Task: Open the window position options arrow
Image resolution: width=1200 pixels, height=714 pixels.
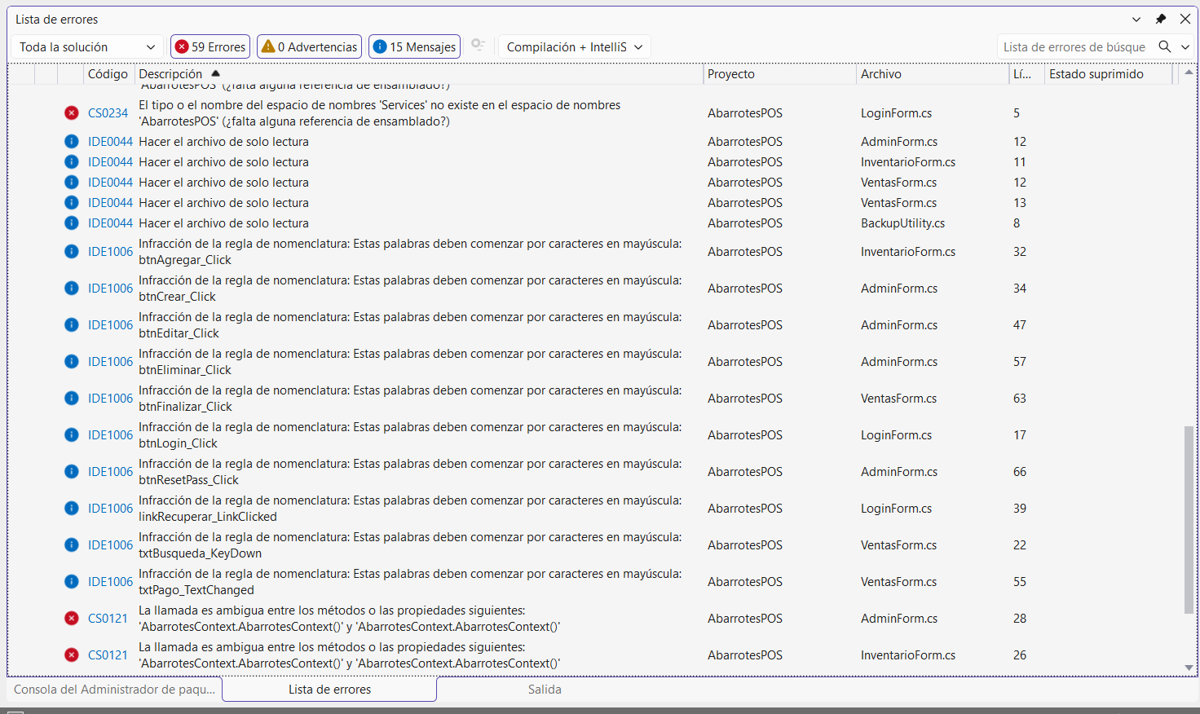Action: (x=1136, y=20)
